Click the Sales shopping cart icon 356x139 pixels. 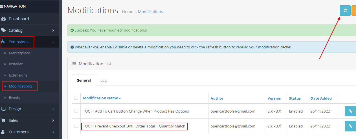pyautogui.click(x=3, y=120)
